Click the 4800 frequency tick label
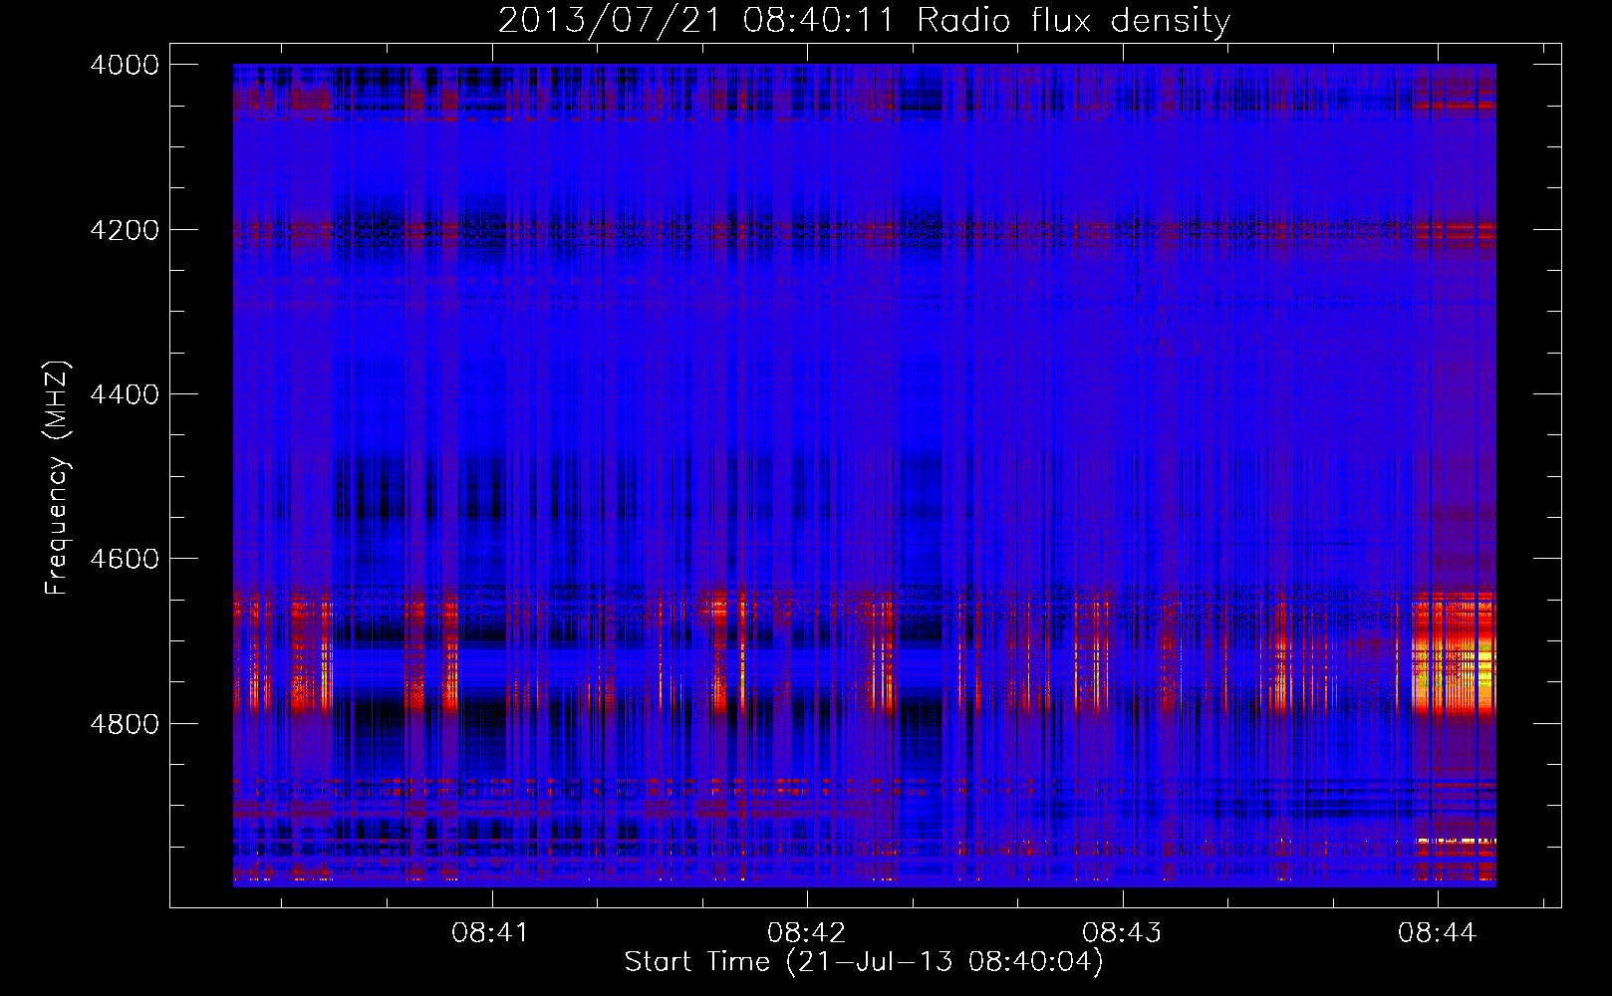The width and height of the screenshot is (1612, 996). coord(125,723)
